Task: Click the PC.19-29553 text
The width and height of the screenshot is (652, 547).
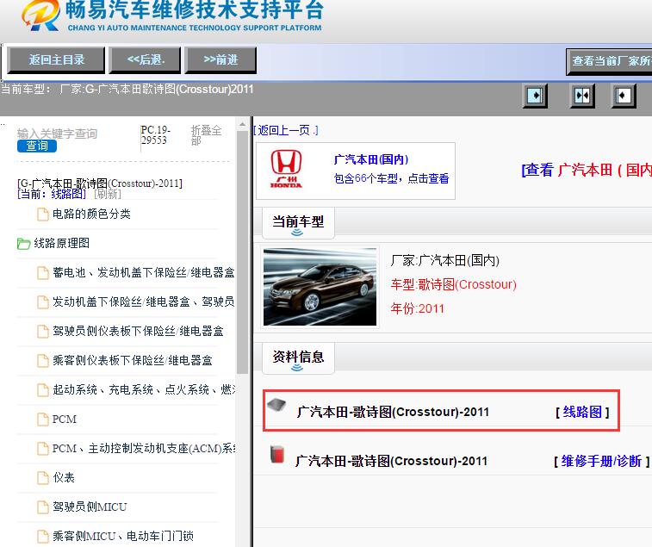Action: click(156, 135)
